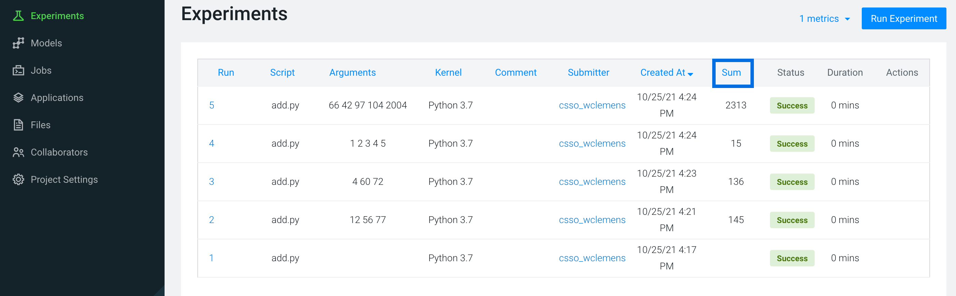
Task: Sort table by Sum column
Action: pyautogui.click(x=731, y=73)
